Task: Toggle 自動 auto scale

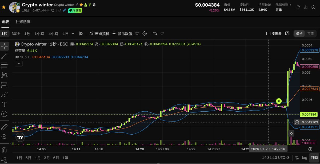Action: tap(314, 158)
